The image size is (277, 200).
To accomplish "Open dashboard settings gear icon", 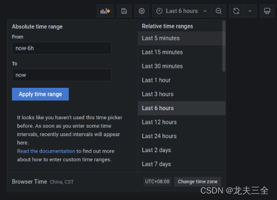I will (141, 11).
